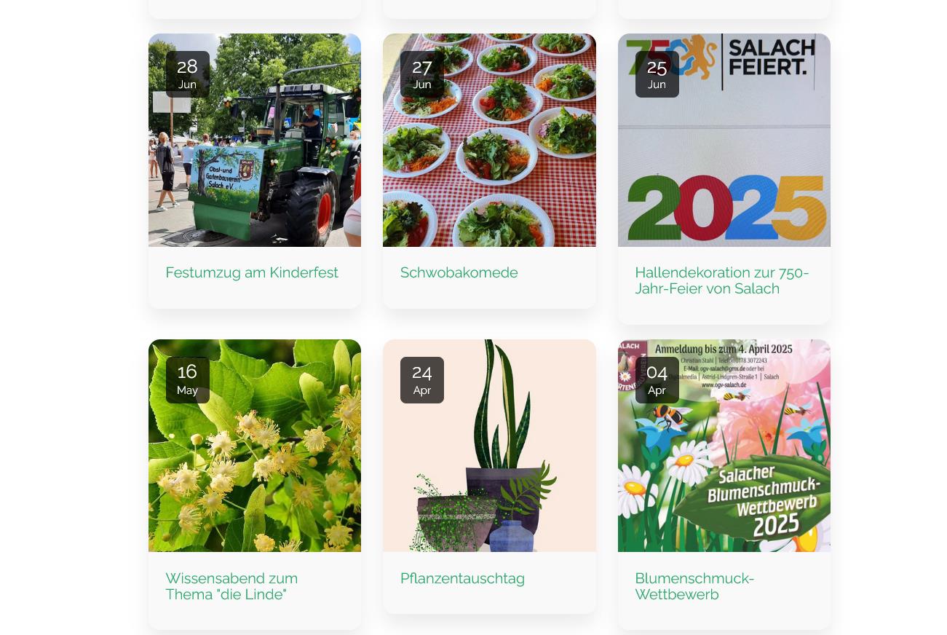Open the Blumenschmuck-Wettbewerb 2025 poster image
The image size is (947, 635).
[724, 446]
